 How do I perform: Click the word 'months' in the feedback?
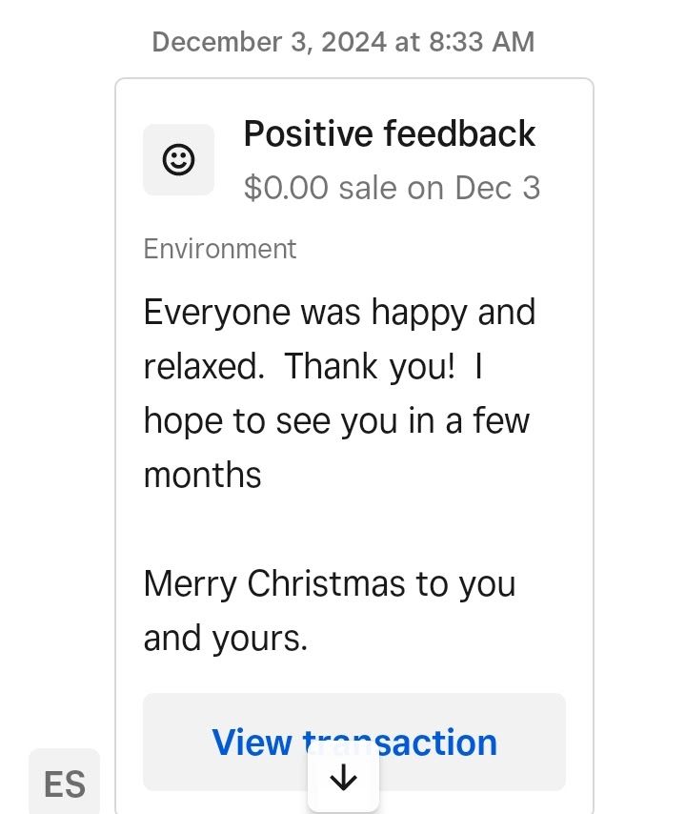(202, 475)
